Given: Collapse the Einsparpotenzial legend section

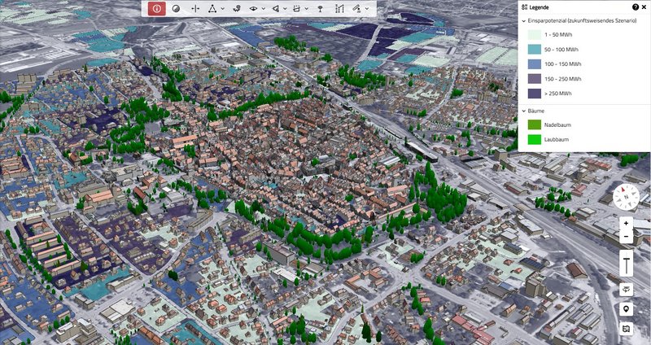Looking at the screenshot, I should [524, 20].
